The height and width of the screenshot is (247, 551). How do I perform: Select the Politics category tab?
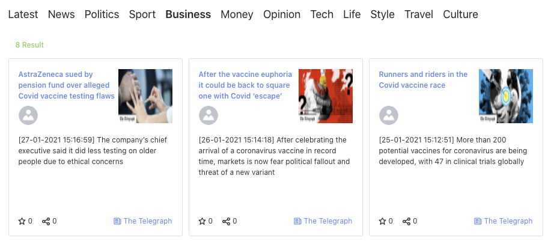click(x=102, y=14)
